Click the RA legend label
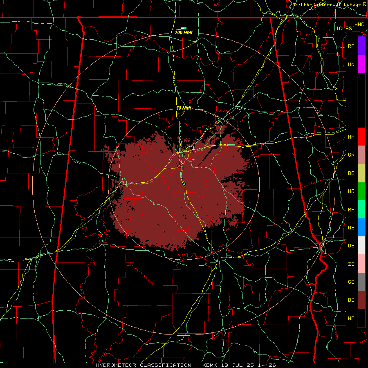The width and height of the screenshot is (368, 368). click(x=351, y=210)
